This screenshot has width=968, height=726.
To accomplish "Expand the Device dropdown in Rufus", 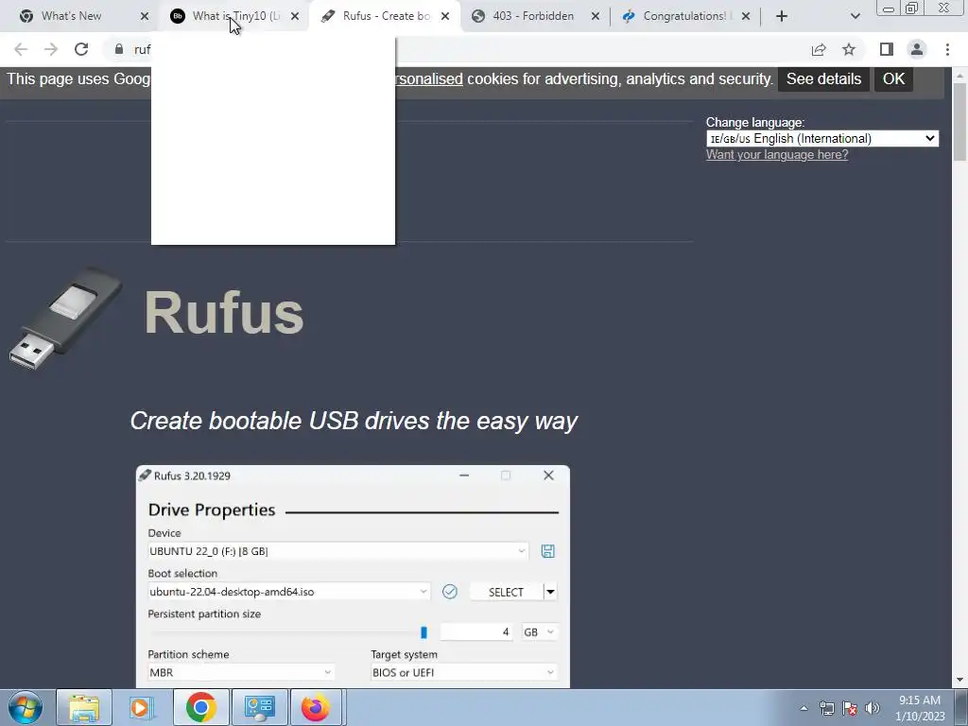I will (x=337, y=551).
